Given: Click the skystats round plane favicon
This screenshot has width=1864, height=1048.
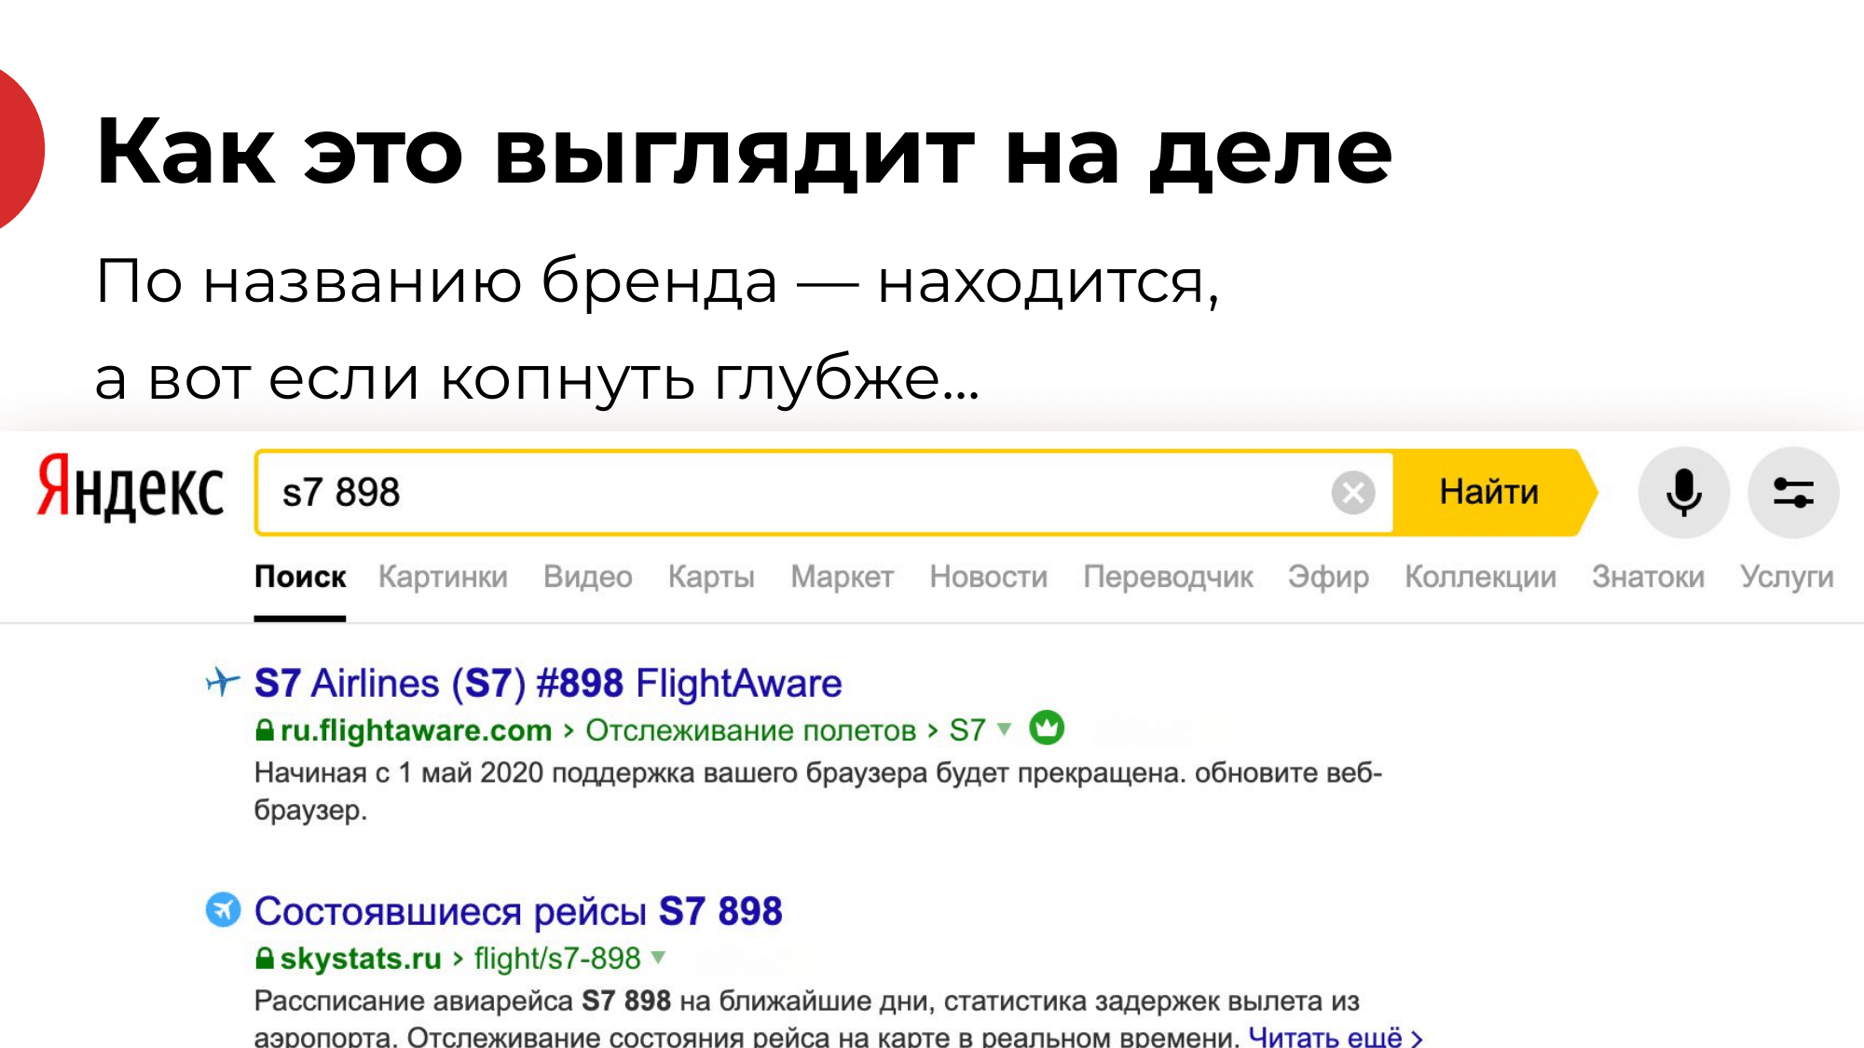Looking at the screenshot, I should pyautogui.click(x=223, y=909).
